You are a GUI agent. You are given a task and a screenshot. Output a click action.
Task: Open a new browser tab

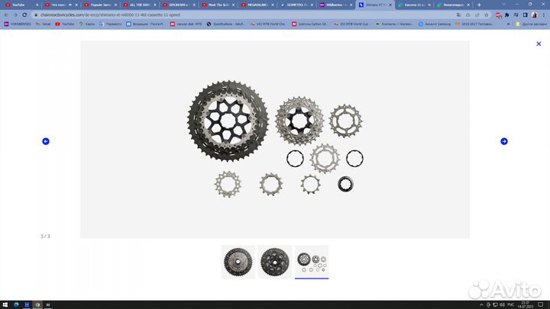pyautogui.click(x=479, y=5)
